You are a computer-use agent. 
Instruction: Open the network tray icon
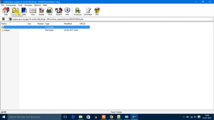[x=192, y=117]
